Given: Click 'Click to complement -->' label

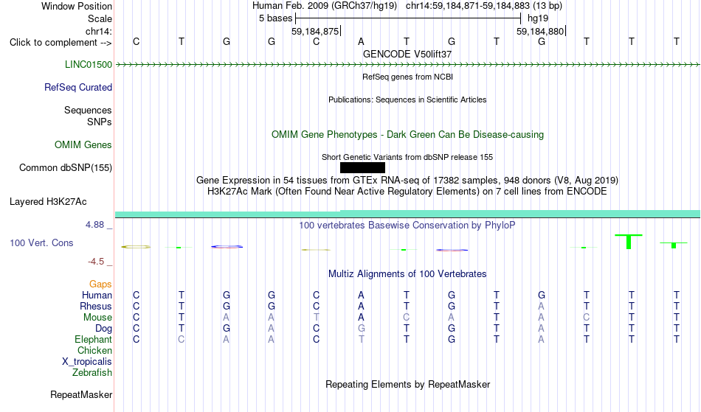Looking at the screenshot, I should coord(61,43).
